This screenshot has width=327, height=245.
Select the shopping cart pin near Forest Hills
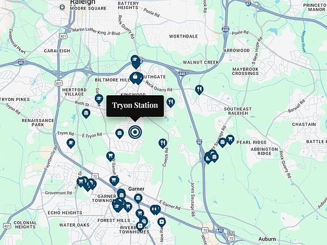click(x=128, y=206)
